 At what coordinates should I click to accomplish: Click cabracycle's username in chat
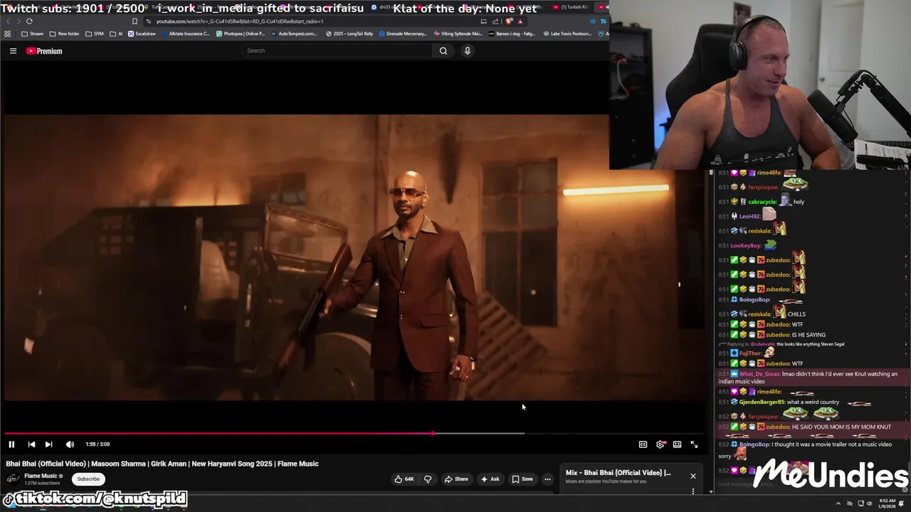click(762, 202)
